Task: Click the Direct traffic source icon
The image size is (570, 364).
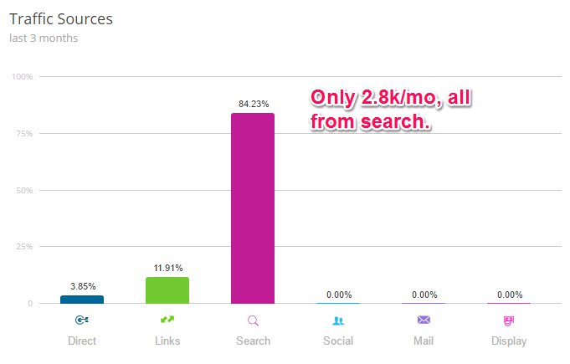Action: (x=82, y=320)
